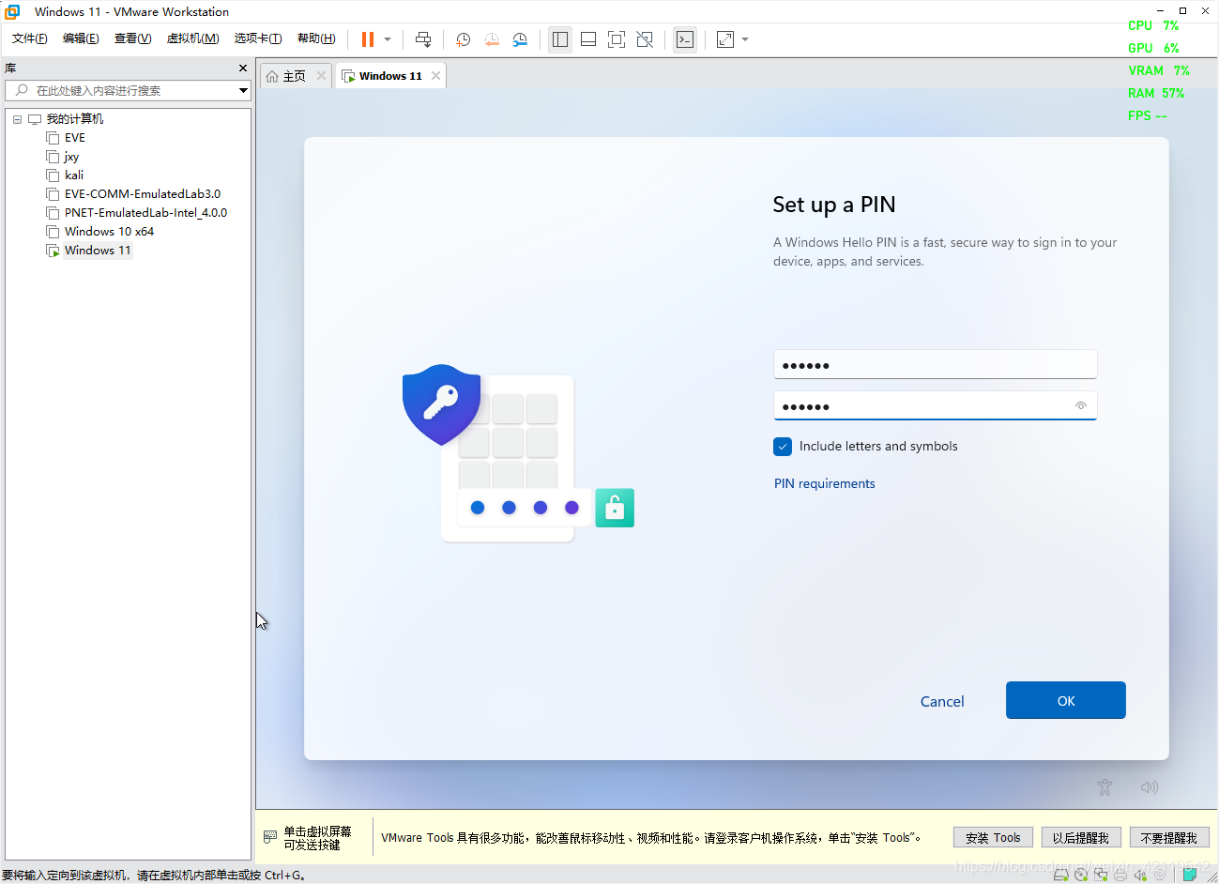
Task: Open the PIN requirements link
Action: (824, 484)
